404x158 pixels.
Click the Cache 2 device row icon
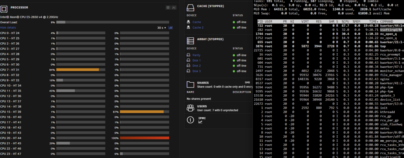point(188,27)
